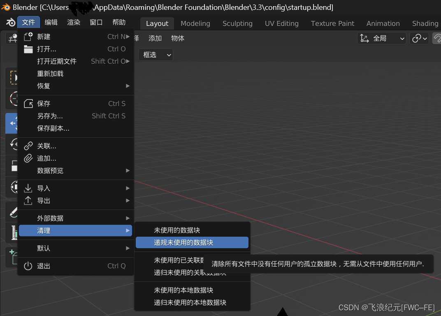Switch to the UV Editing workspace tab
Image resolution: width=441 pixels, height=316 pixels.
281,23
